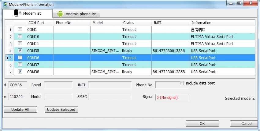Check the COM11 row checkbox
Viewport: 260px width, 131px height.
click(20, 43)
